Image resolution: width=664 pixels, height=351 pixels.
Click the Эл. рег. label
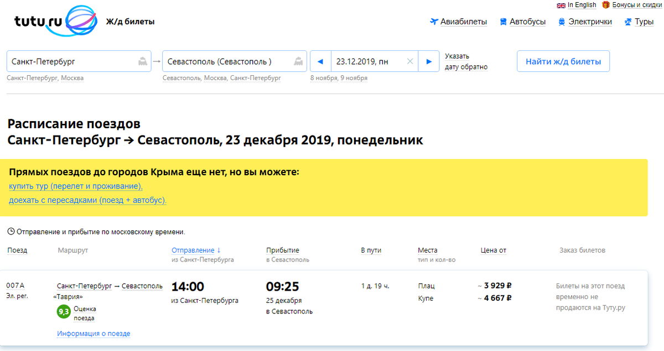[x=17, y=296]
